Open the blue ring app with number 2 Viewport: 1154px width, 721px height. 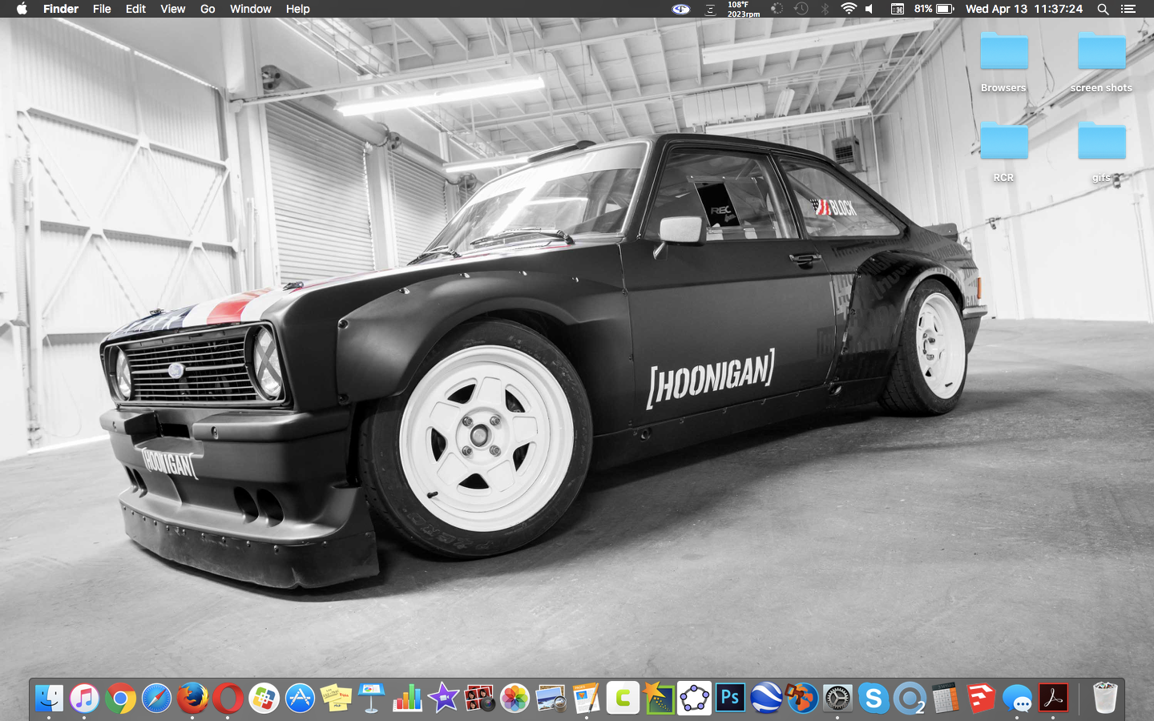(910, 698)
